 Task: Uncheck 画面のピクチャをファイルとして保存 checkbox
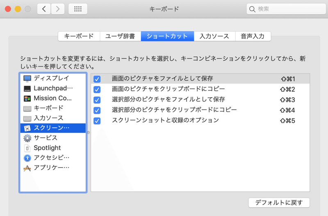[x=97, y=79]
